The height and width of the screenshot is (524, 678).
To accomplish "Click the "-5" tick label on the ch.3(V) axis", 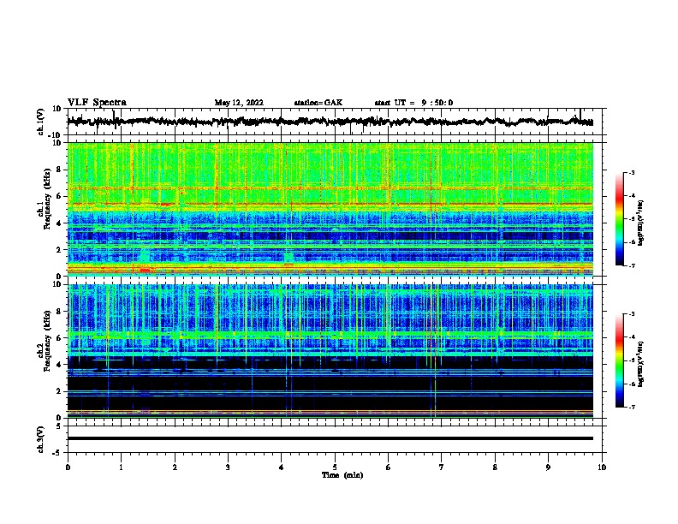I will pyautogui.click(x=58, y=453).
